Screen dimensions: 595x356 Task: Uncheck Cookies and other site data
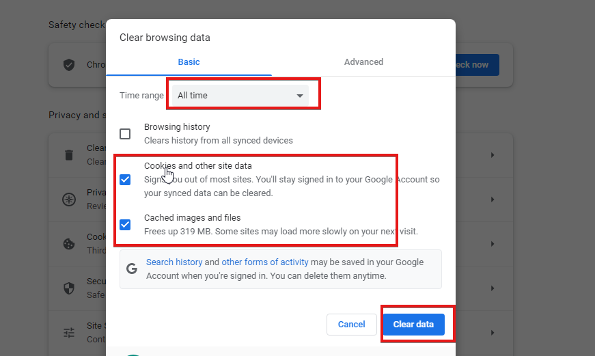point(125,180)
